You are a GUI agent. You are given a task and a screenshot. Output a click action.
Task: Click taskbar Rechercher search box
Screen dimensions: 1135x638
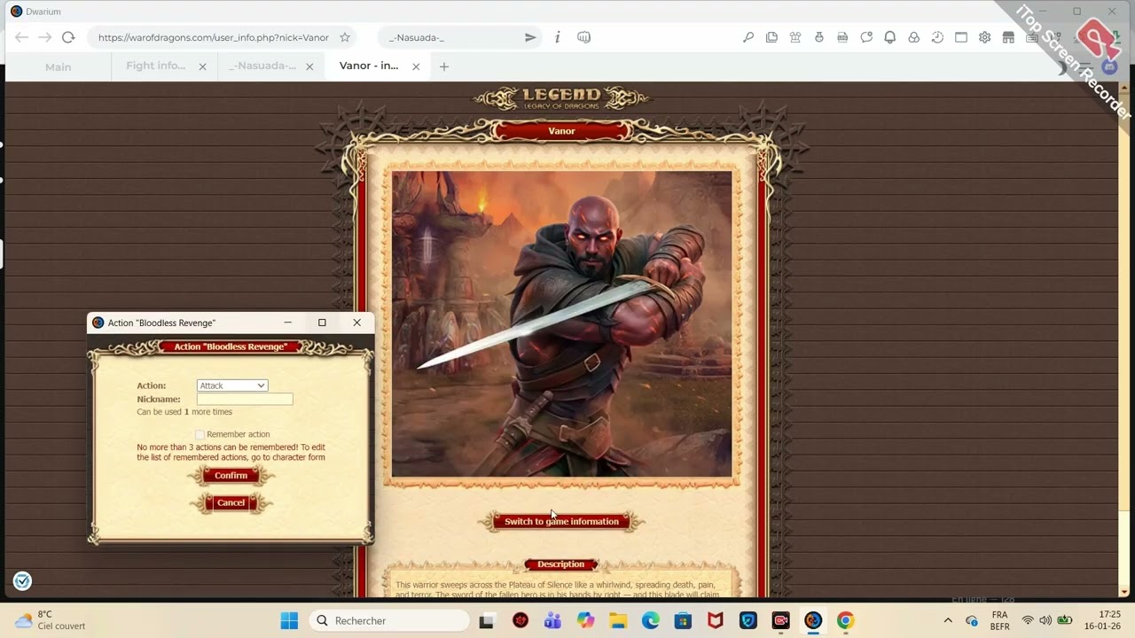(390, 620)
